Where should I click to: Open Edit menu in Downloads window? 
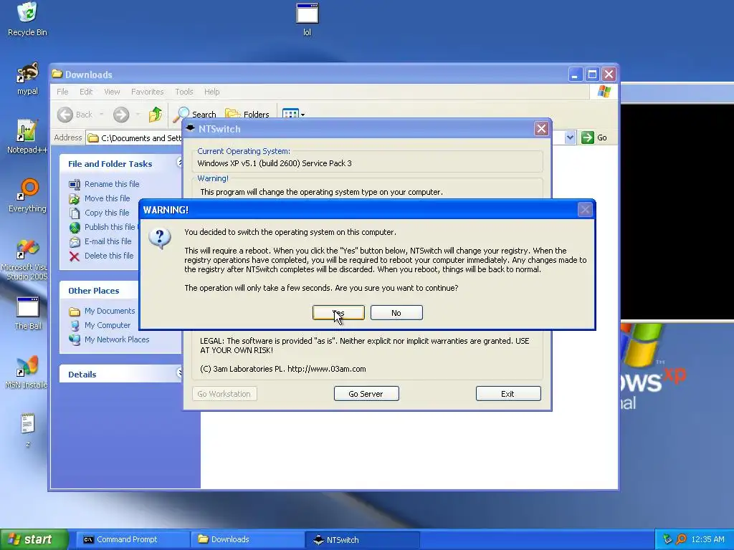(x=86, y=92)
